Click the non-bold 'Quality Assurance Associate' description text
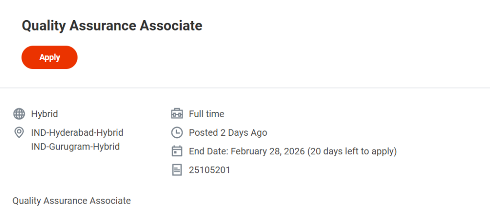The image size is (490, 216). click(71, 201)
